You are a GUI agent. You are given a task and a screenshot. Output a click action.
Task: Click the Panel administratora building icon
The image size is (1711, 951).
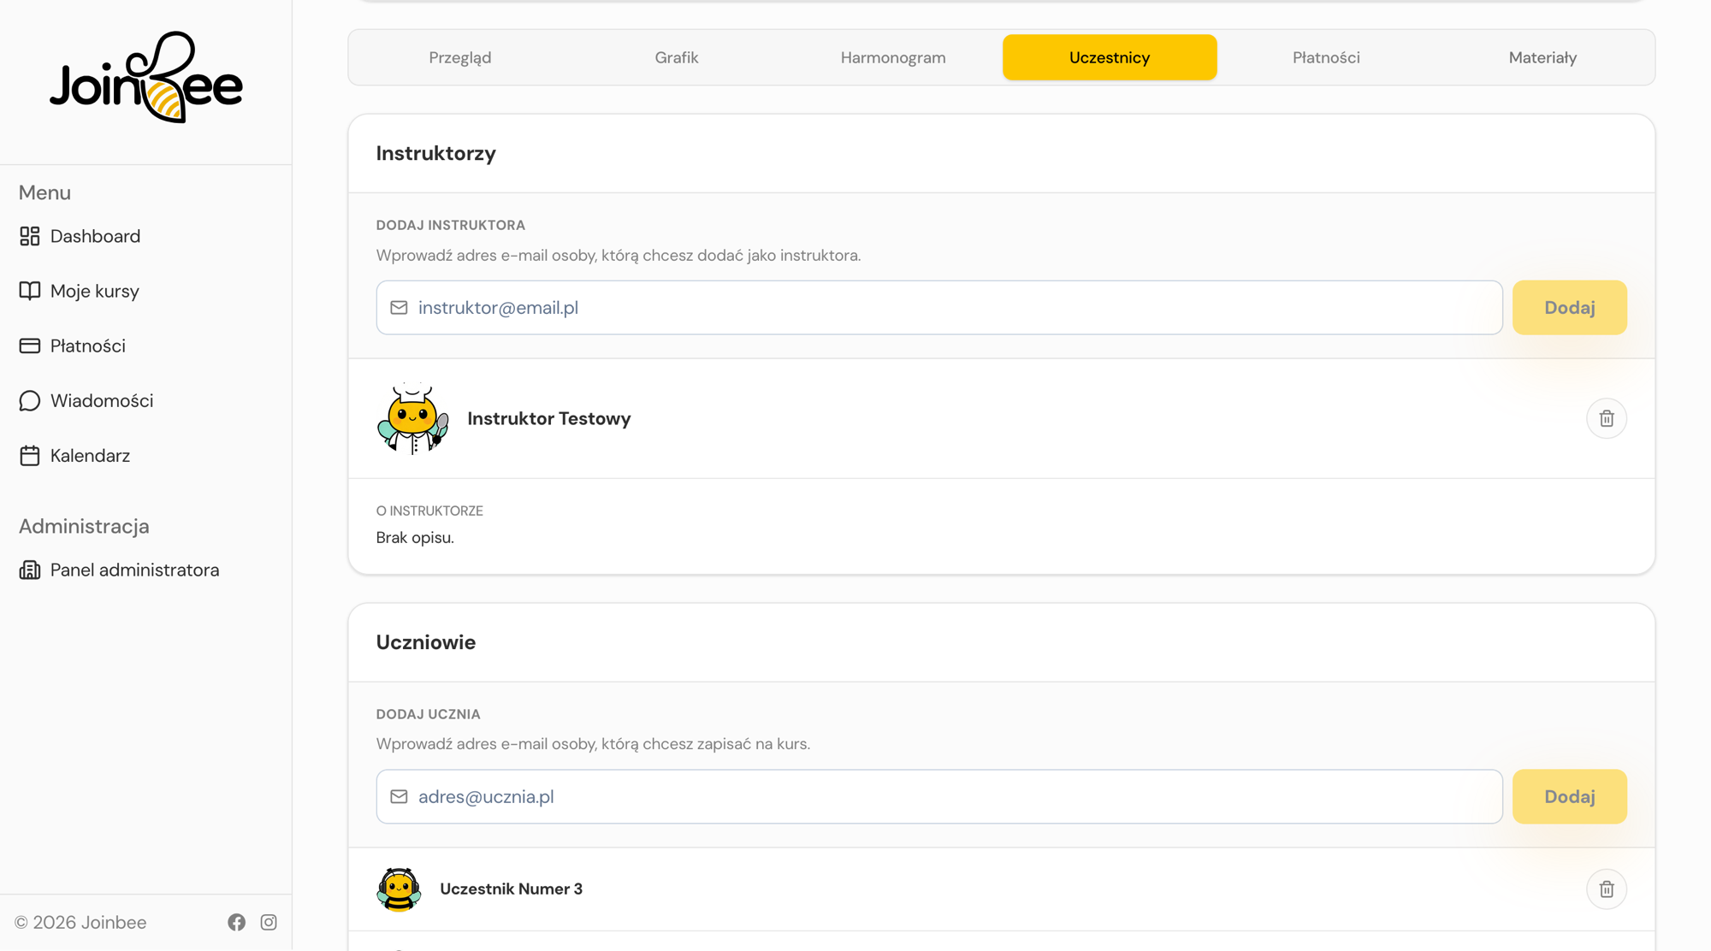coord(30,570)
